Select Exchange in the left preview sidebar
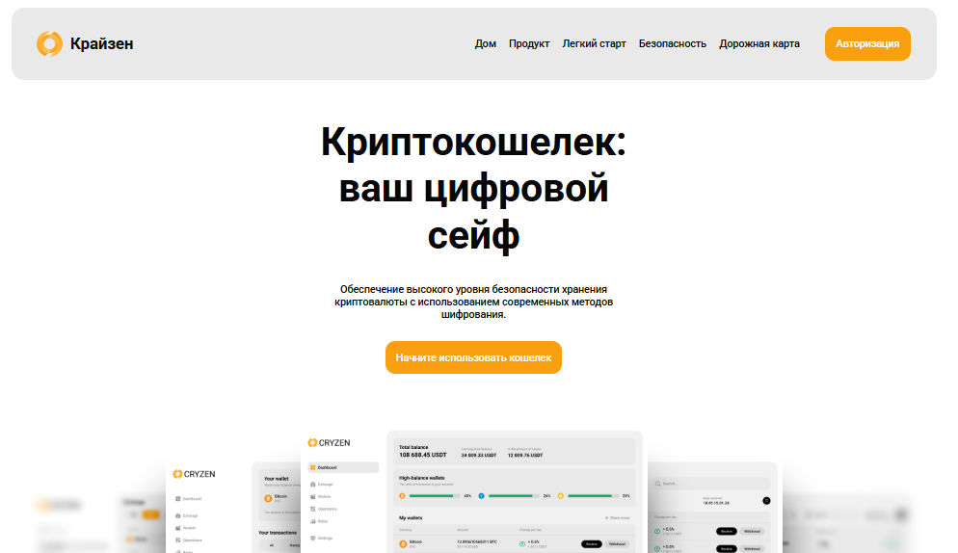The width and height of the screenshot is (958, 553). (186, 515)
